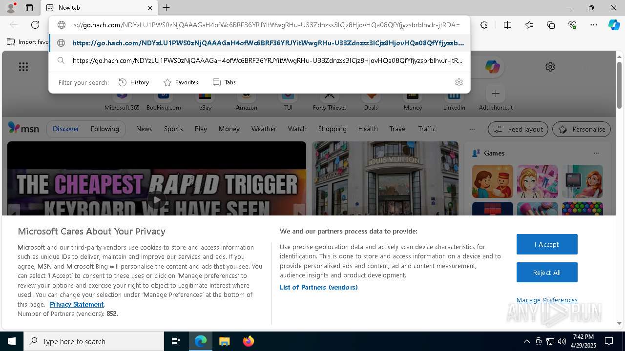Image resolution: width=625 pixels, height=351 pixels.
Task: Click the MSN logo
Action: click(23, 129)
